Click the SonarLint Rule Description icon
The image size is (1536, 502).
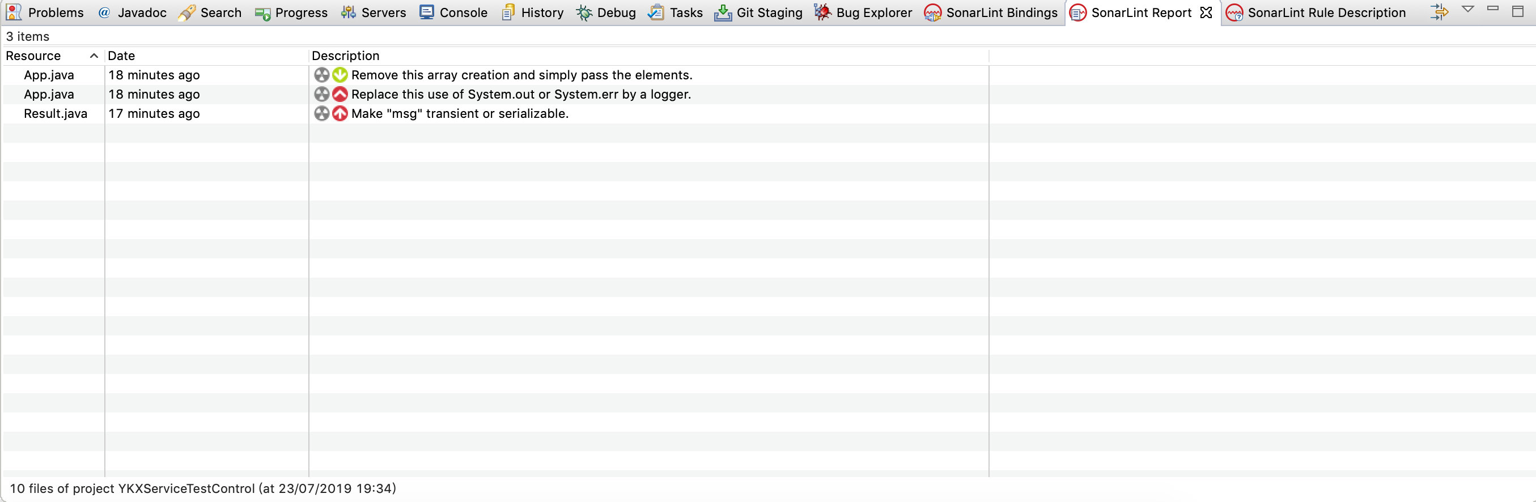pos(1234,12)
